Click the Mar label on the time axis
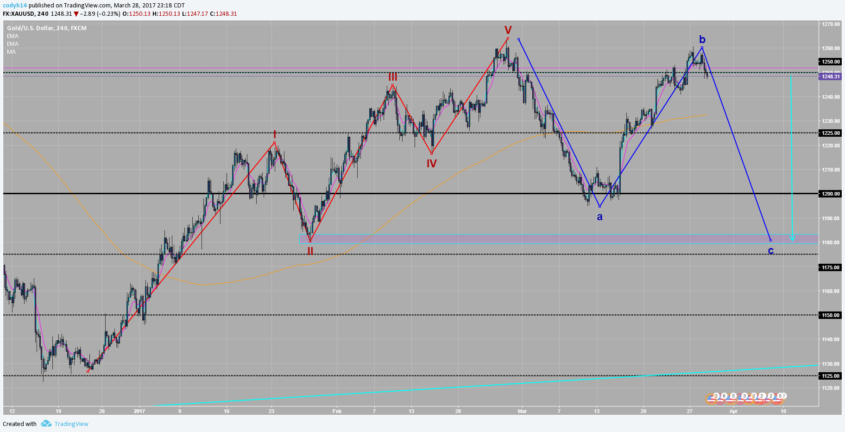The width and height of the screenshot is (845, 432). [522, 411]
